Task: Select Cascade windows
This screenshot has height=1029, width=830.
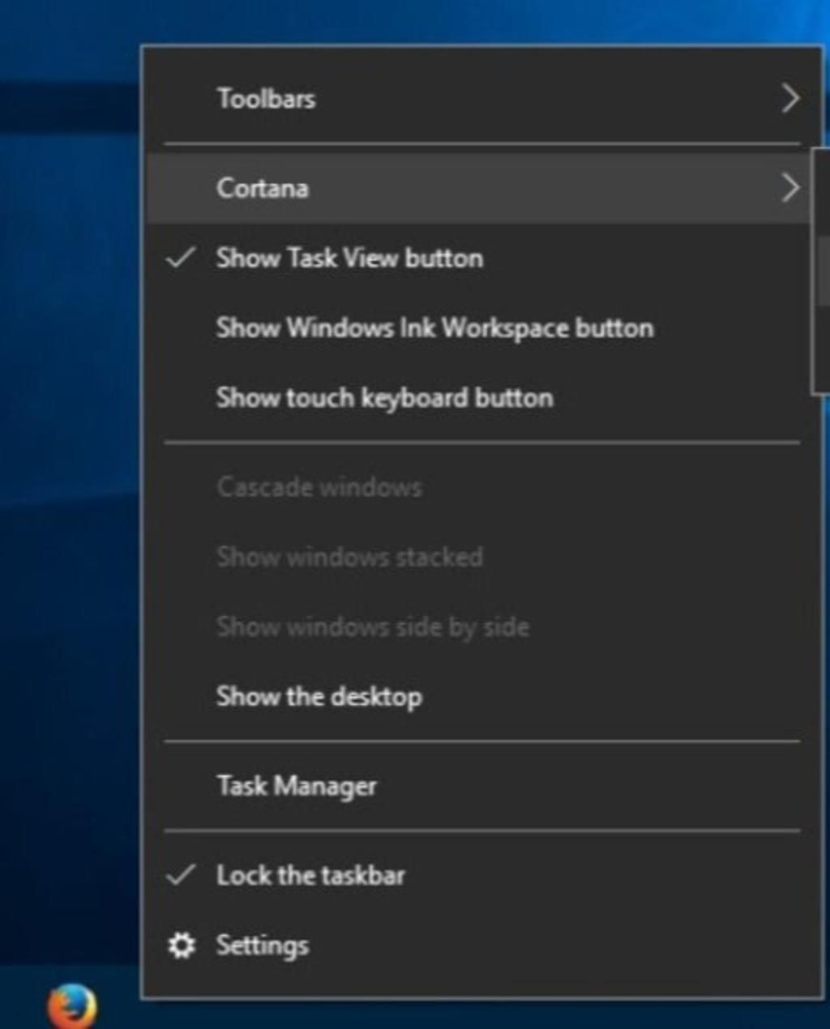Action: tap(319, 487)
